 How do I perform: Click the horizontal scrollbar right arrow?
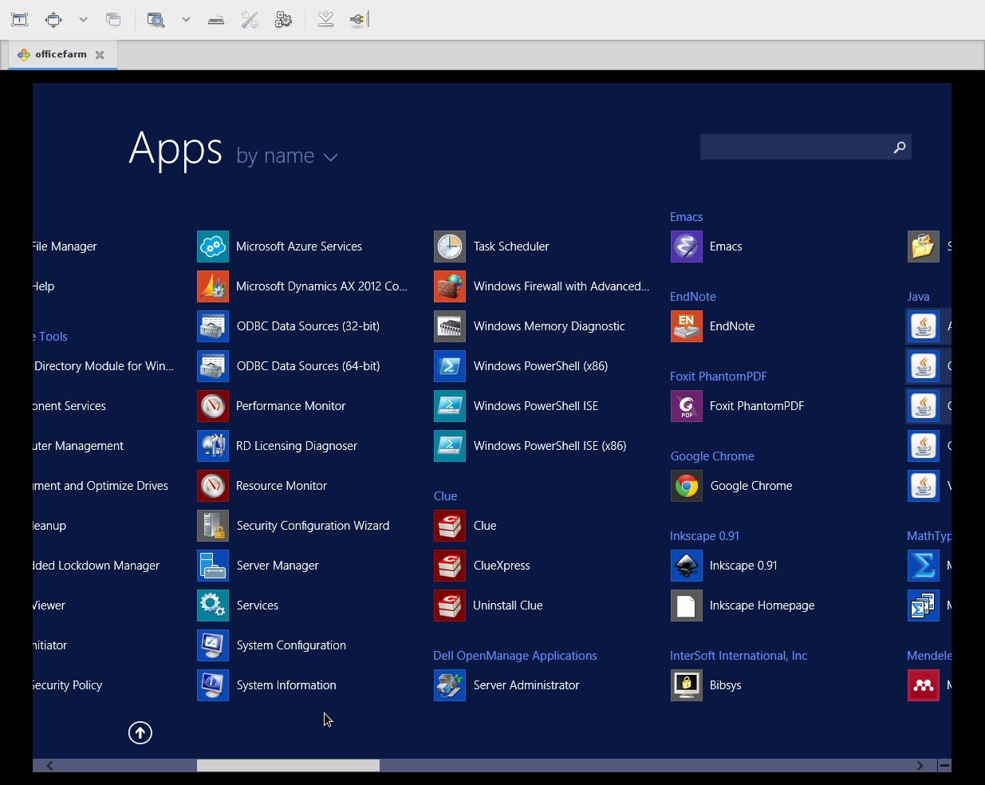click(x=920, y=766)
